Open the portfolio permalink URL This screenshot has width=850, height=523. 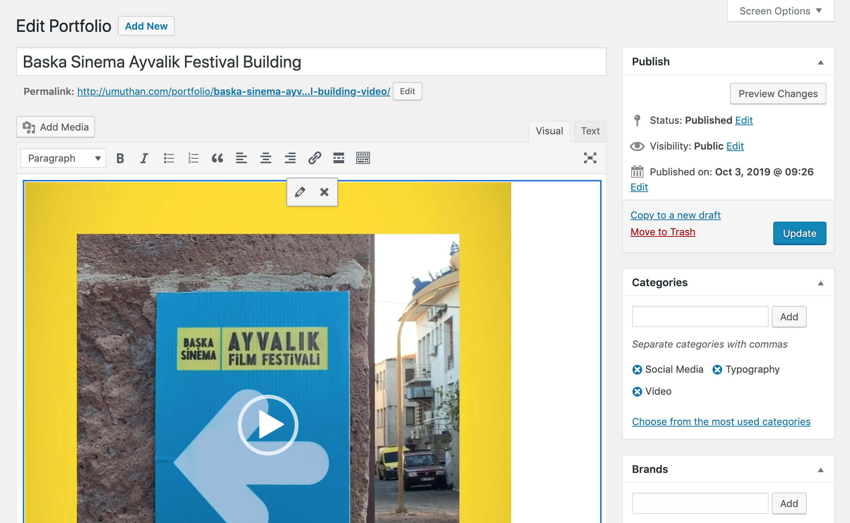234,91
